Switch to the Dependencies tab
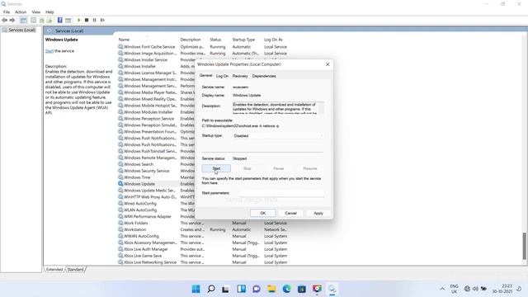Screen dimensions: 528x297 click(264, 76)
